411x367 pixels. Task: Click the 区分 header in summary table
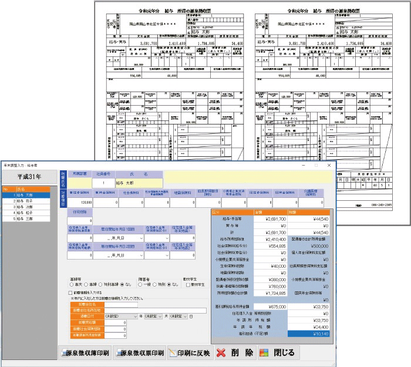tap(233, 212)
